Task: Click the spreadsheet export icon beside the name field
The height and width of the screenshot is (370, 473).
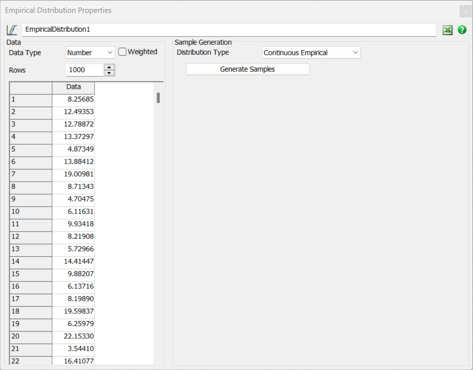Action: [447, 30]
